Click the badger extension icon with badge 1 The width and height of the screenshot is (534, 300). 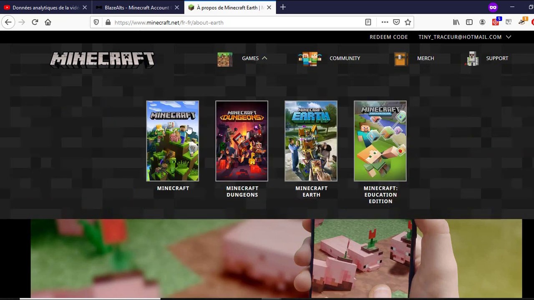point(522,22)
